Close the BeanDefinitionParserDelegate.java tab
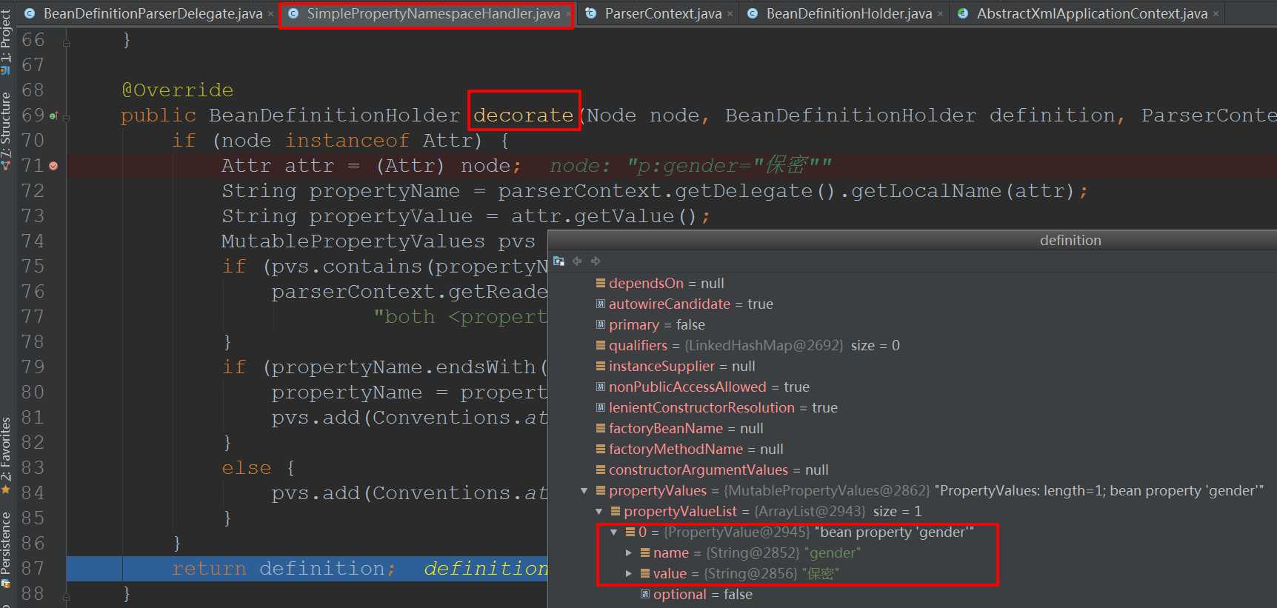The image size is (1277, 608). click(270, 14)
